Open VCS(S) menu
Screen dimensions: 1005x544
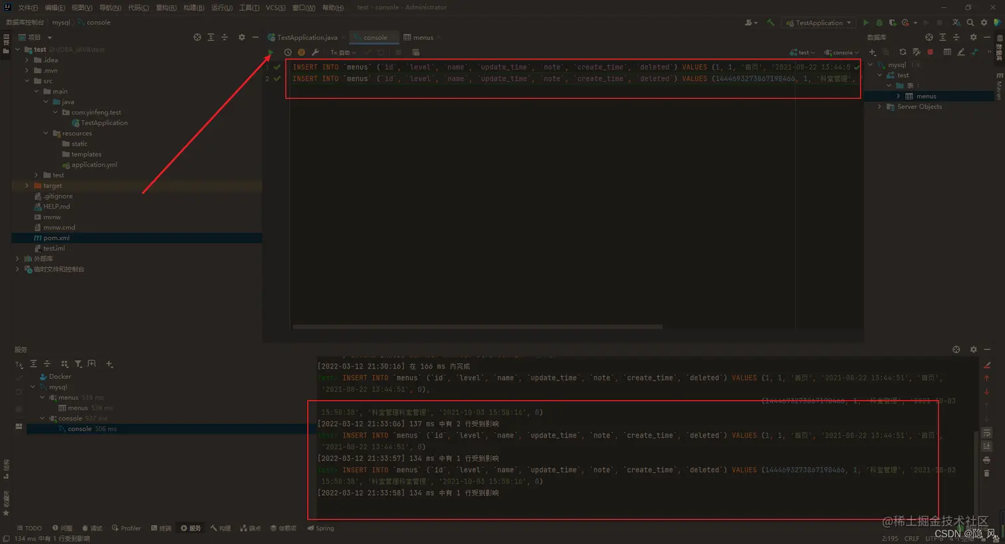pos(275,7)
